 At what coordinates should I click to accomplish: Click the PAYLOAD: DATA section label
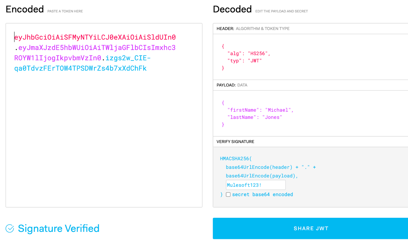click(x=232, y=85)
